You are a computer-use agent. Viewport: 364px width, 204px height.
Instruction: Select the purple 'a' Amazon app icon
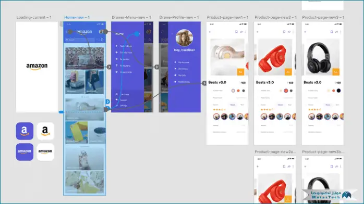pos(25,131)
